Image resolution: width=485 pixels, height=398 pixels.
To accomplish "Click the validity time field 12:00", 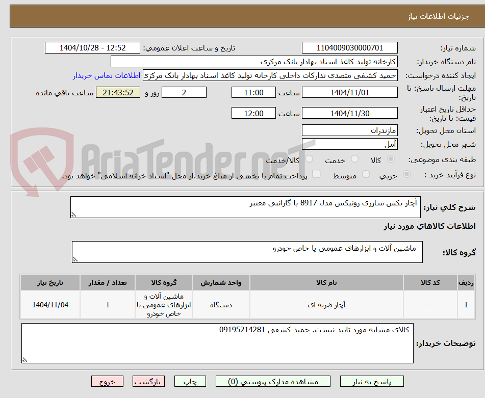I will (x=253, y=113).
